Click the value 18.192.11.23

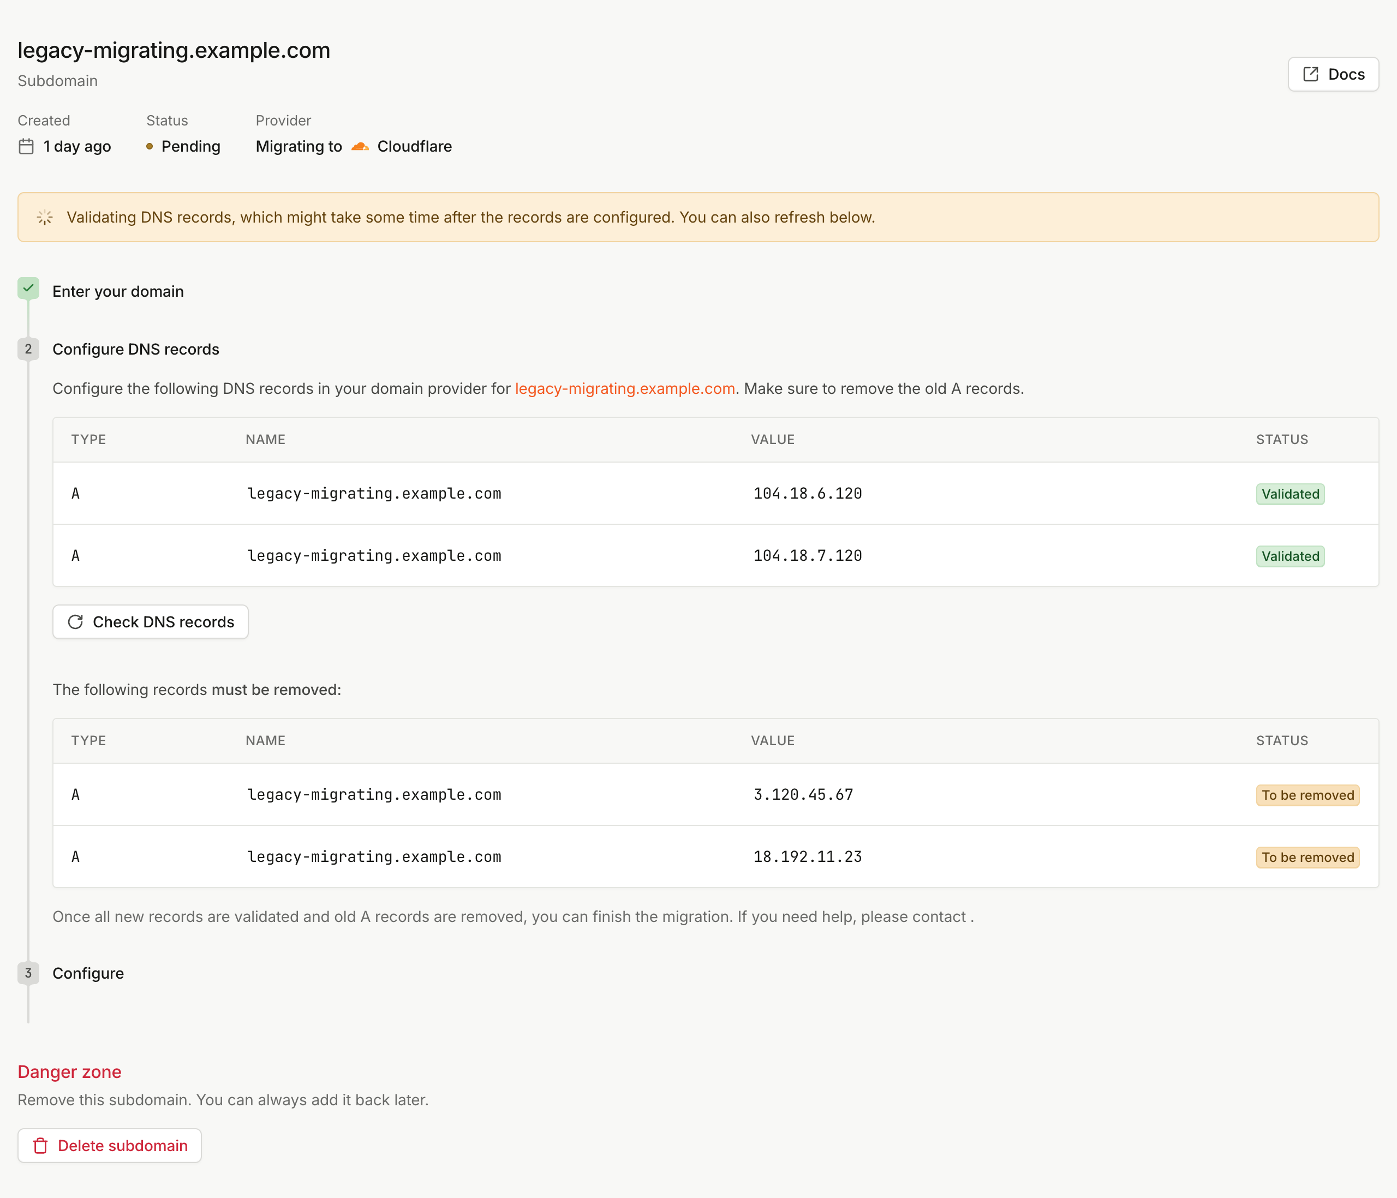tap(807, 857)
